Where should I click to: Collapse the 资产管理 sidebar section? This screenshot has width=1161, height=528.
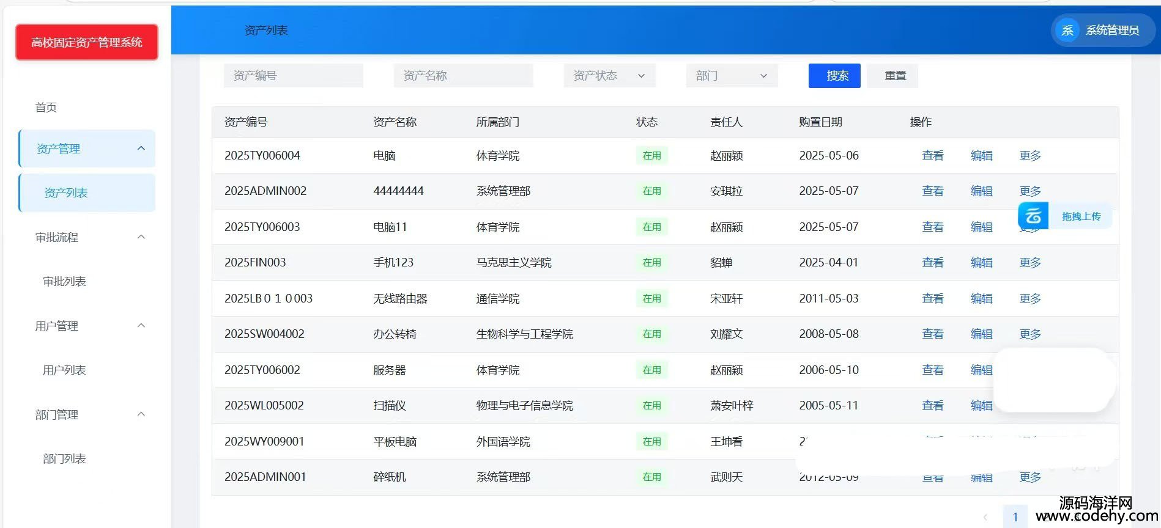[x=141, y=148]
